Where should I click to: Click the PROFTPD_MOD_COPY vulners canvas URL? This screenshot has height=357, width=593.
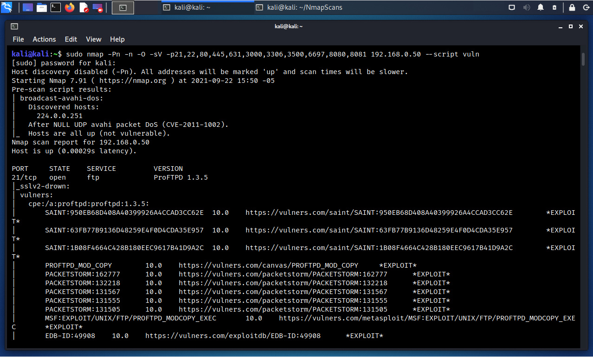pos(268,265)
